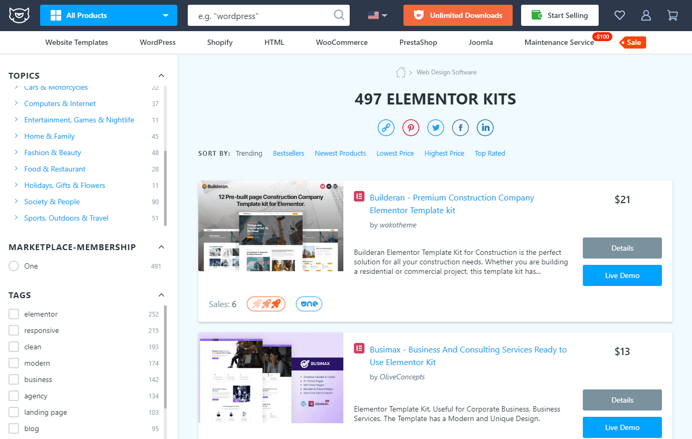Sort by Lowest Price
Image resolution: width=692 pixels, height=439 pixels.
point(395,153)
